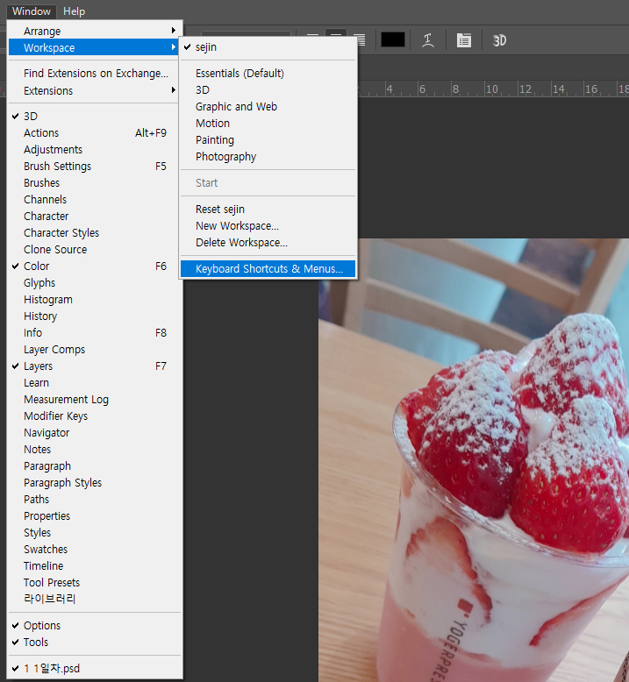629x682 pixels.
Task: Select the 1 1일차.psd document
Action: (x=93, y=668)
